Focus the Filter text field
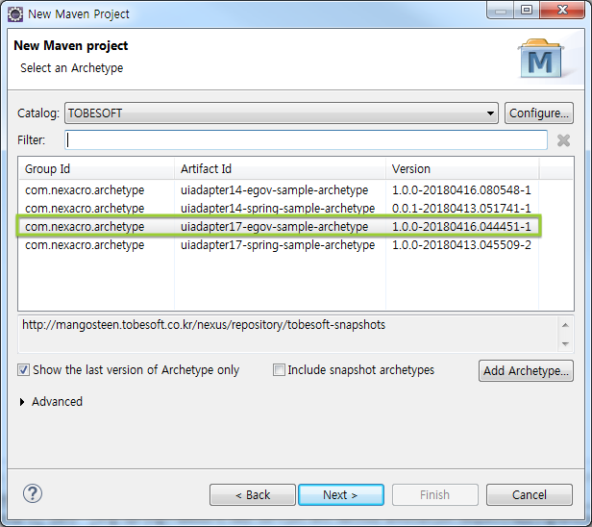The width and height of the screenshot is (592, 527). pyautogui.click(x=306, y=140)
